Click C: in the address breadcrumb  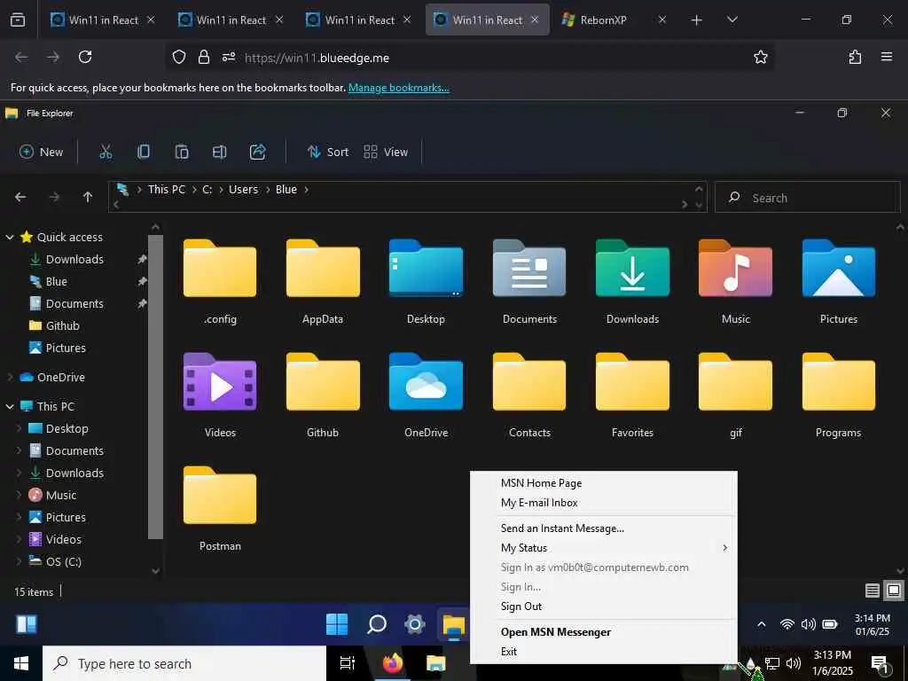point(207,190)
